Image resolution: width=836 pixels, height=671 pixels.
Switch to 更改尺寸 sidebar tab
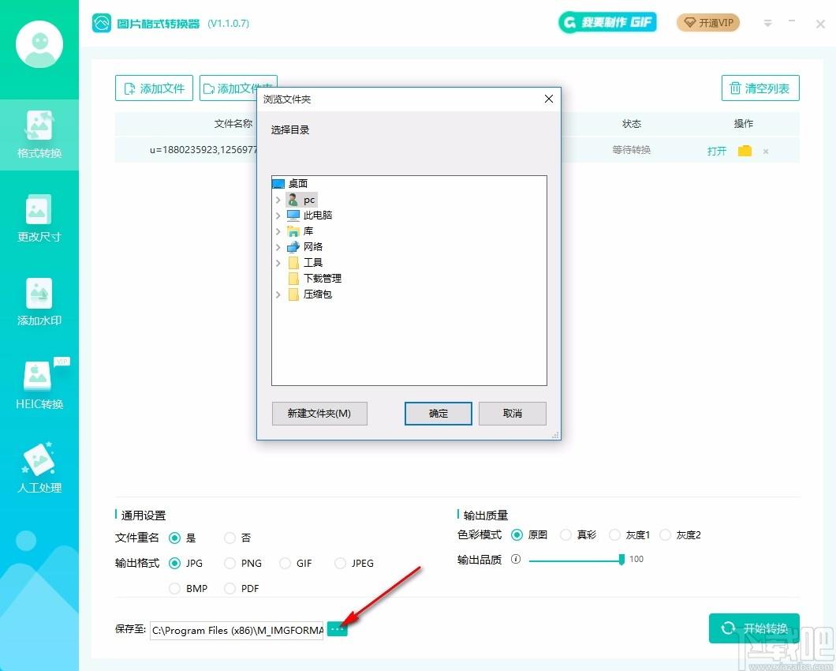pos(39,219)
